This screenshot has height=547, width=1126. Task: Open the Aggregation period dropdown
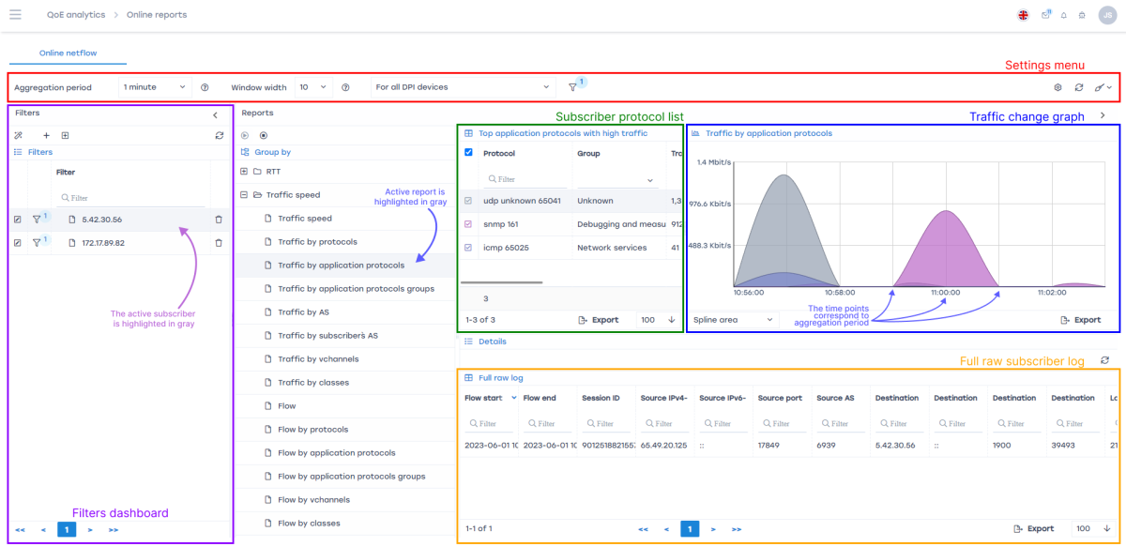[155, 87]
